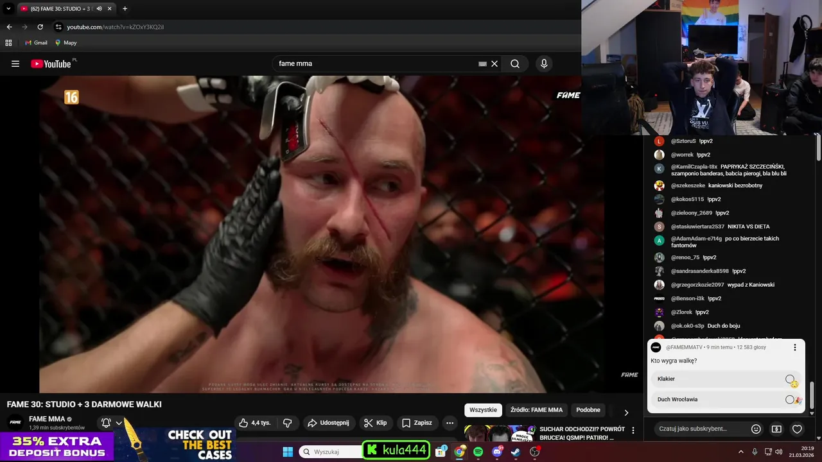Click the magnifier search button
822x462 pixels.
coord(515,64)
